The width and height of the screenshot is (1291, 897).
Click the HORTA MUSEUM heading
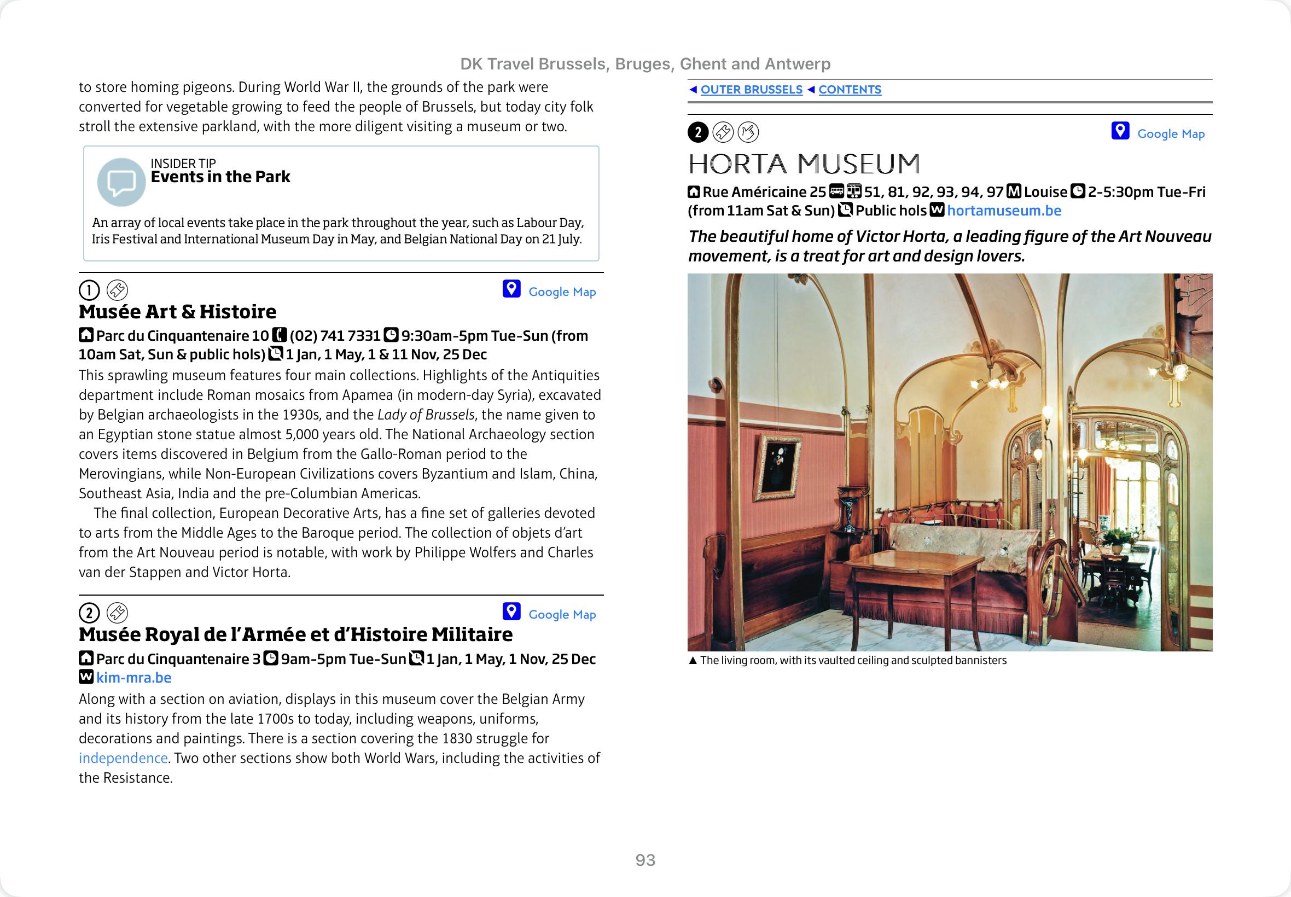click(804, 164)
